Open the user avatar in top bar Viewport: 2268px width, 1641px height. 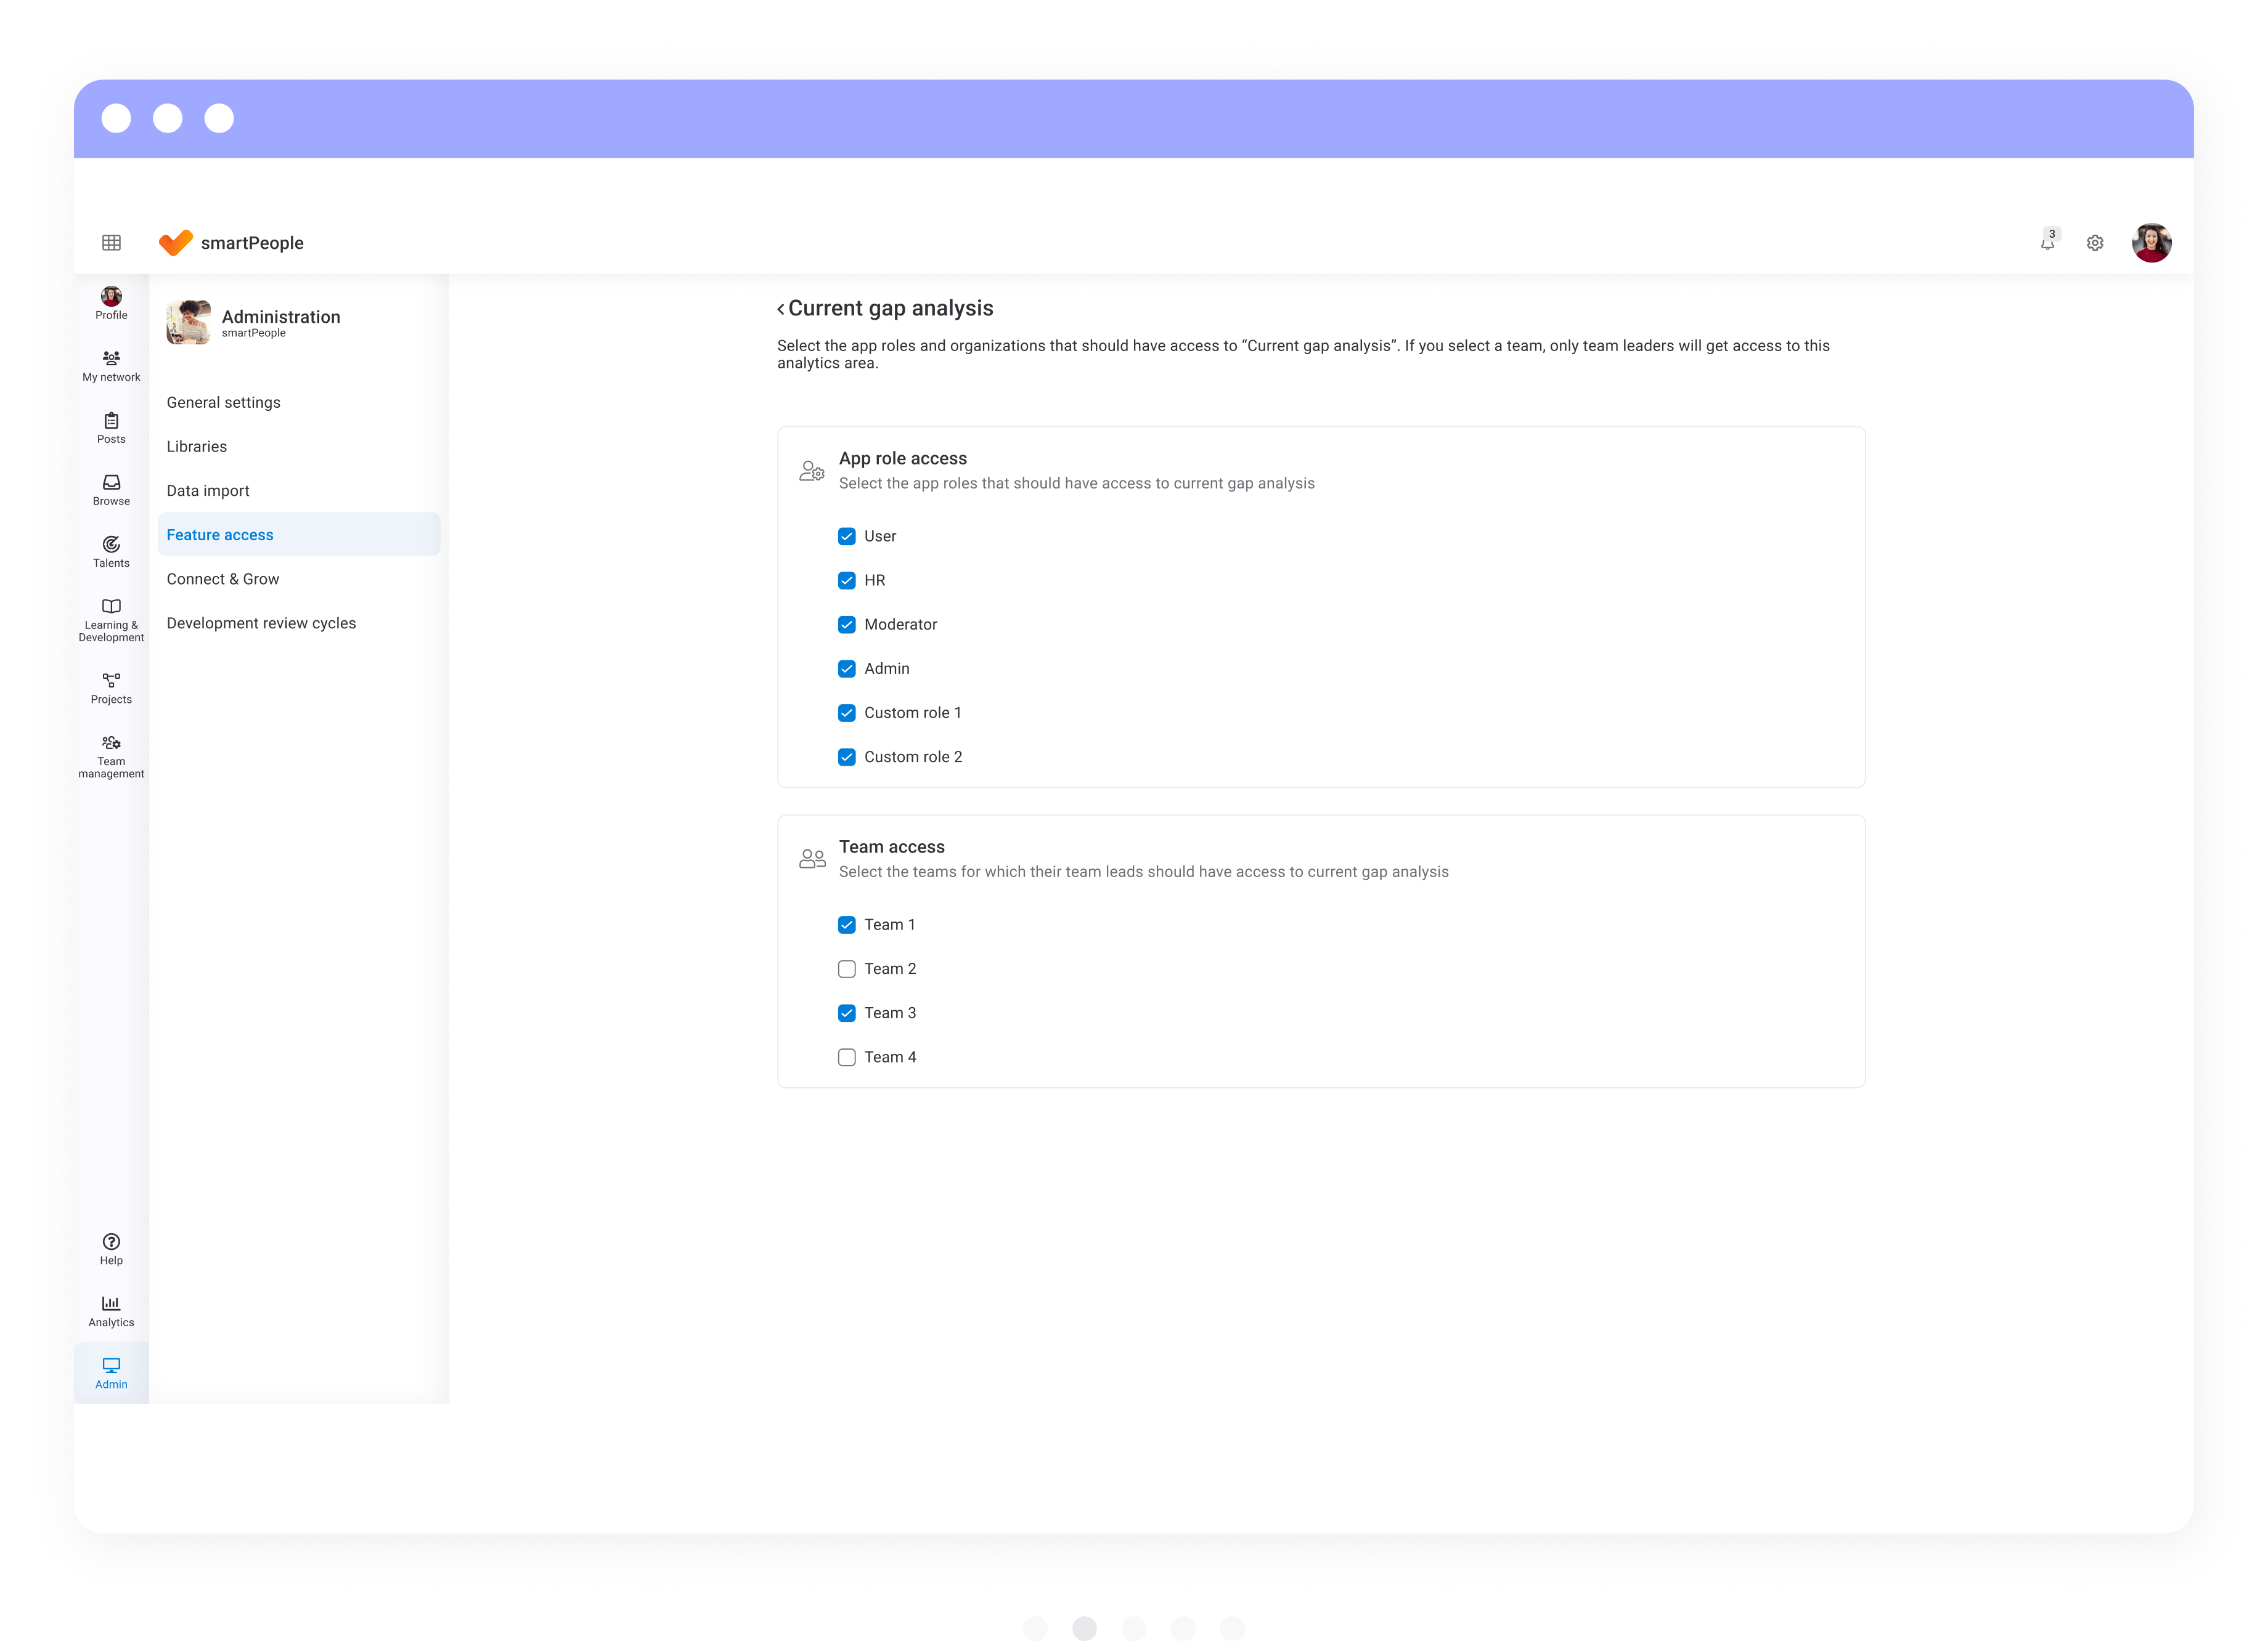tap(2151, 243)
